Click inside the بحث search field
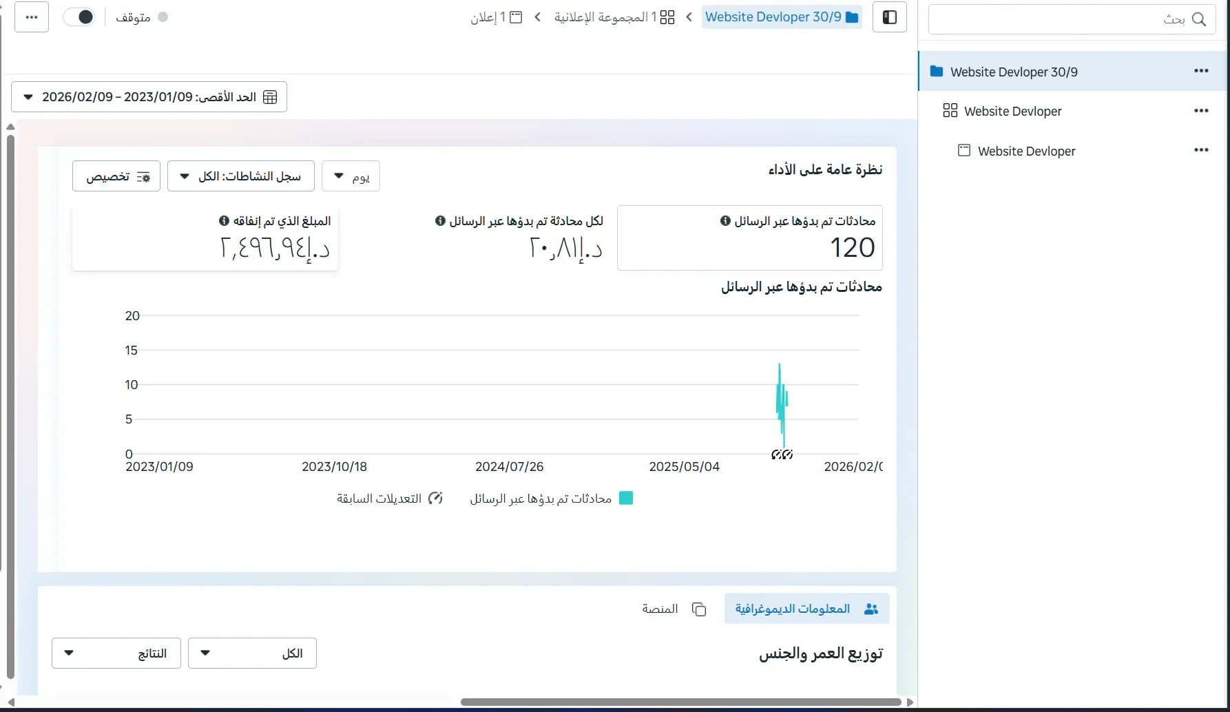The height and width of the screenshot is (712, 1230). pos(1067,19)
